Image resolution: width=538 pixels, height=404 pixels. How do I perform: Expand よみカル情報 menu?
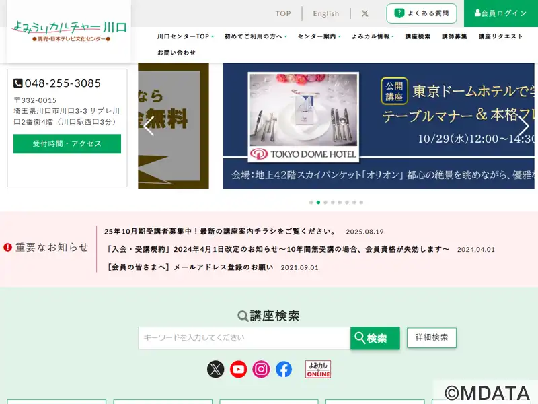(x=373, y=36)
